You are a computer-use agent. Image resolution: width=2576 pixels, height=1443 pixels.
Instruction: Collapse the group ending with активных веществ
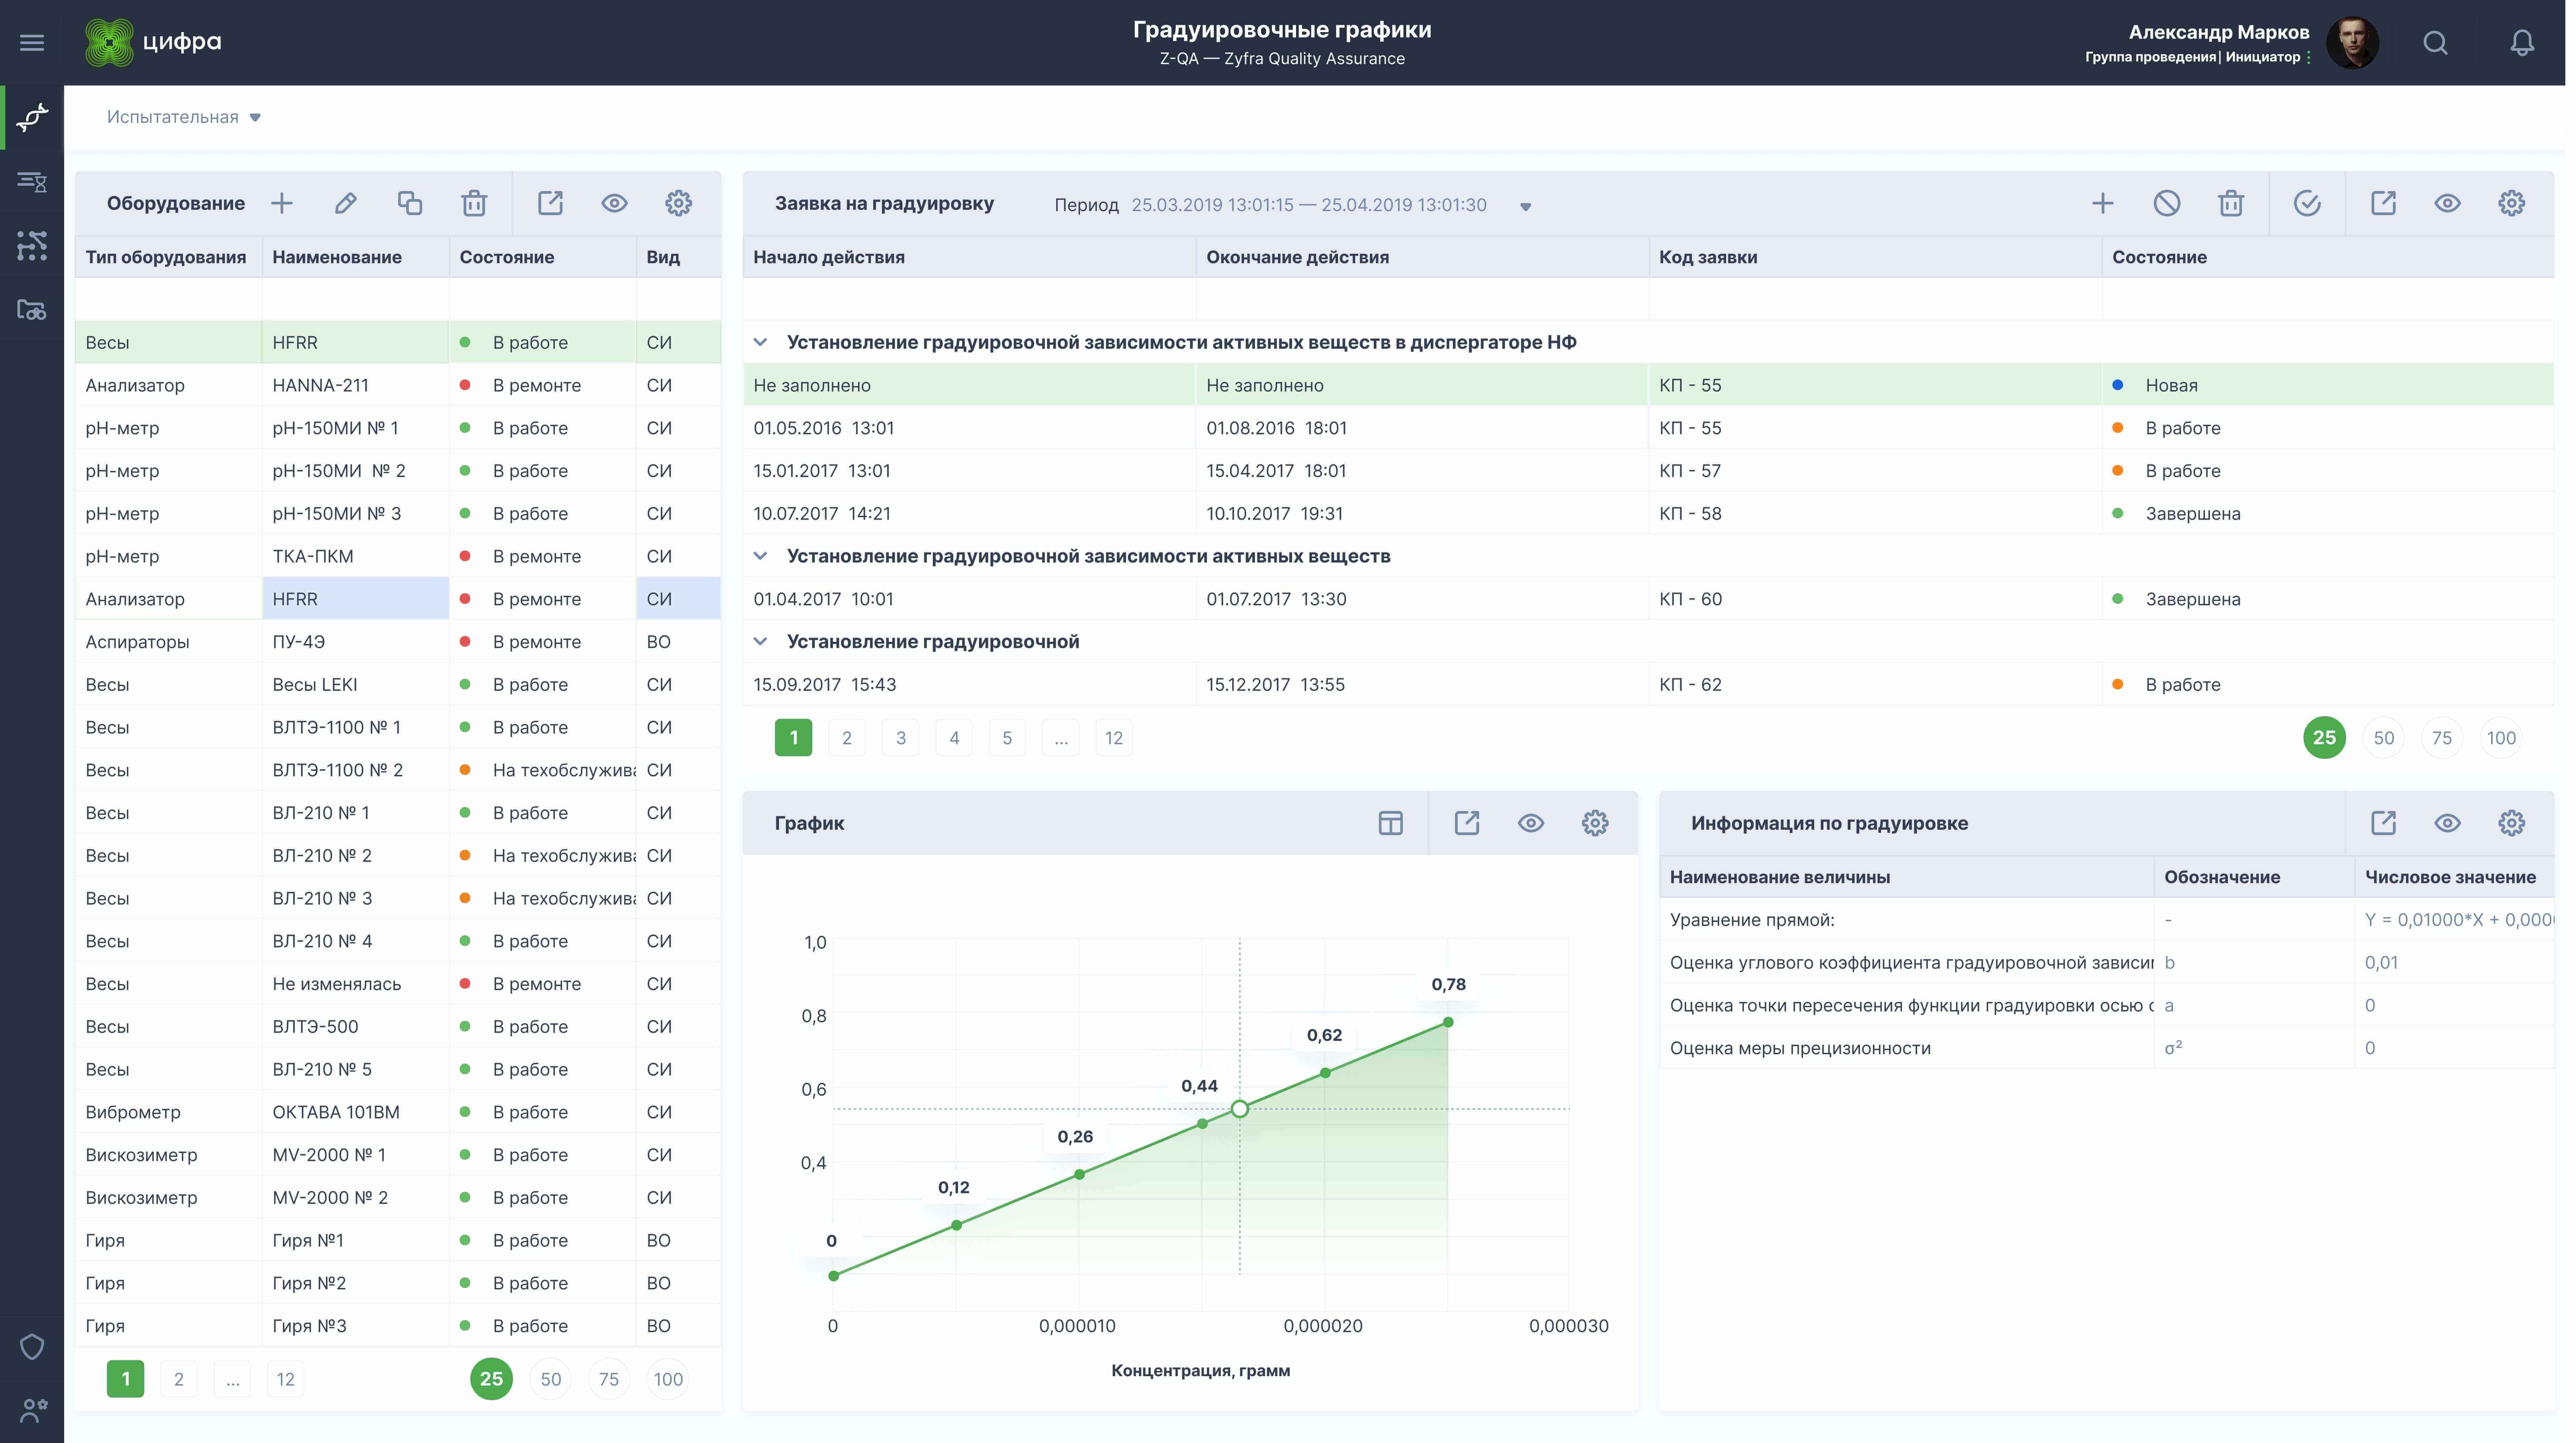(760, 556)
